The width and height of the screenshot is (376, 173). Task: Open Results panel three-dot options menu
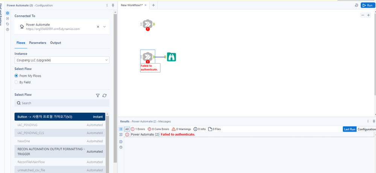pos(368,121)
